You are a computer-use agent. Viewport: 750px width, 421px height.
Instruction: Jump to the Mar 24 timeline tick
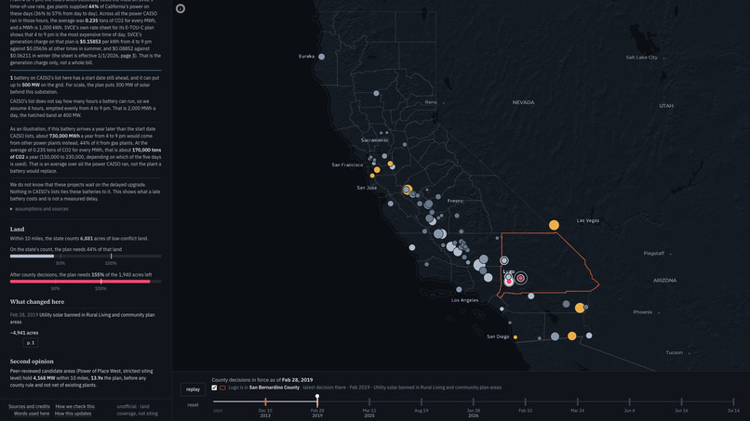(x=577, y=402)
